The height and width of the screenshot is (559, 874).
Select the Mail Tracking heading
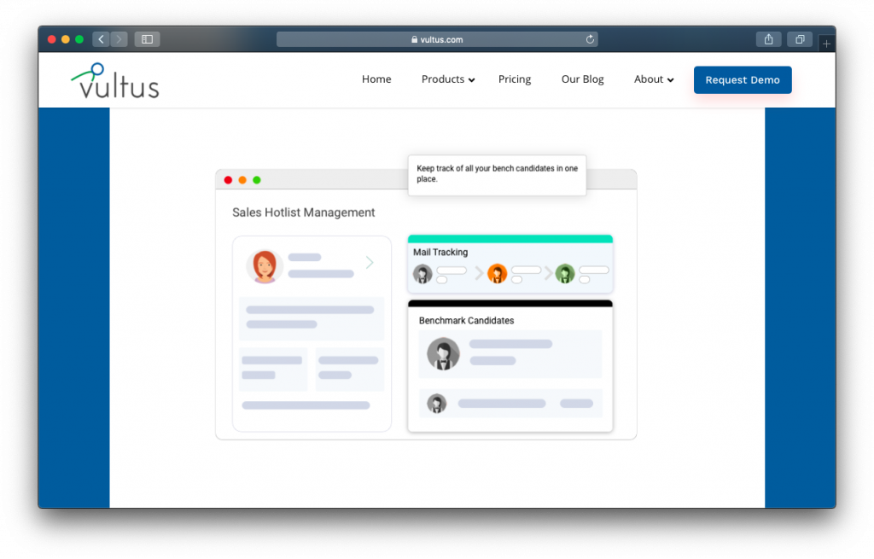(x=440, y=252)
